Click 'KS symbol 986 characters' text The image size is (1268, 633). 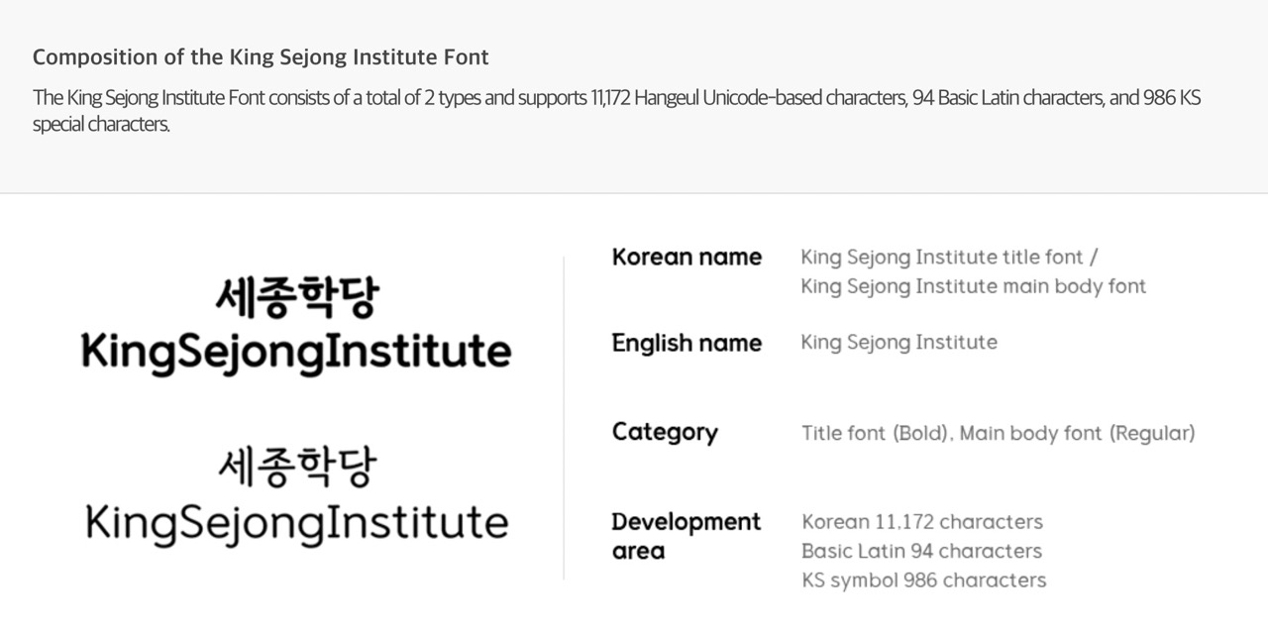(923, 580)
